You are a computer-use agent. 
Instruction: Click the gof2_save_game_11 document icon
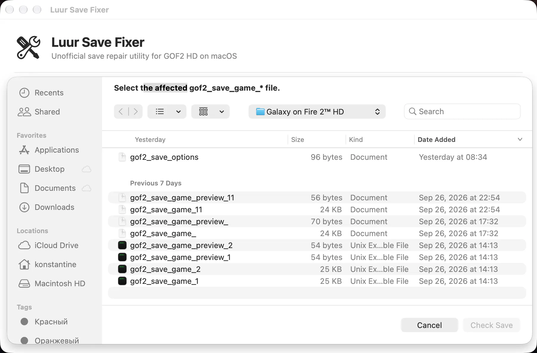pyautogui.click(x=122, y=209)
